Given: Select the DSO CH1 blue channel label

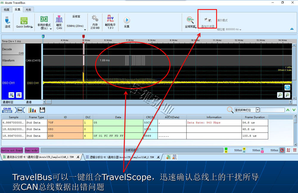Looking at the screenshot, I should point(13,83).
